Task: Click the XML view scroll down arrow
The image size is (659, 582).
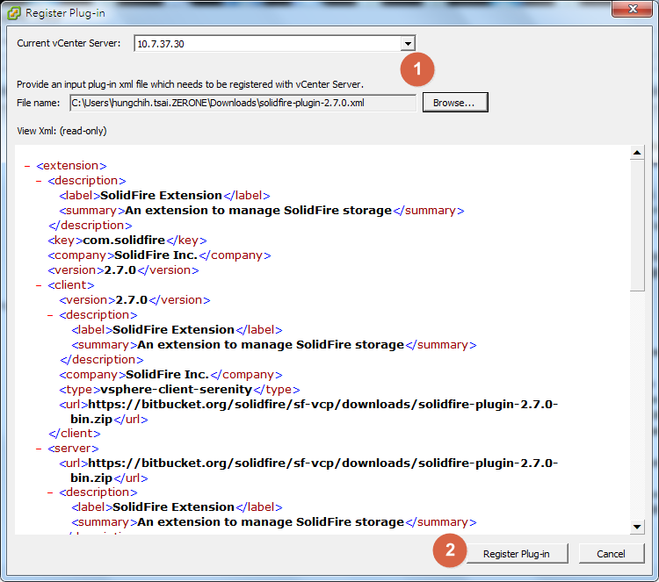Action: point(637,527)
